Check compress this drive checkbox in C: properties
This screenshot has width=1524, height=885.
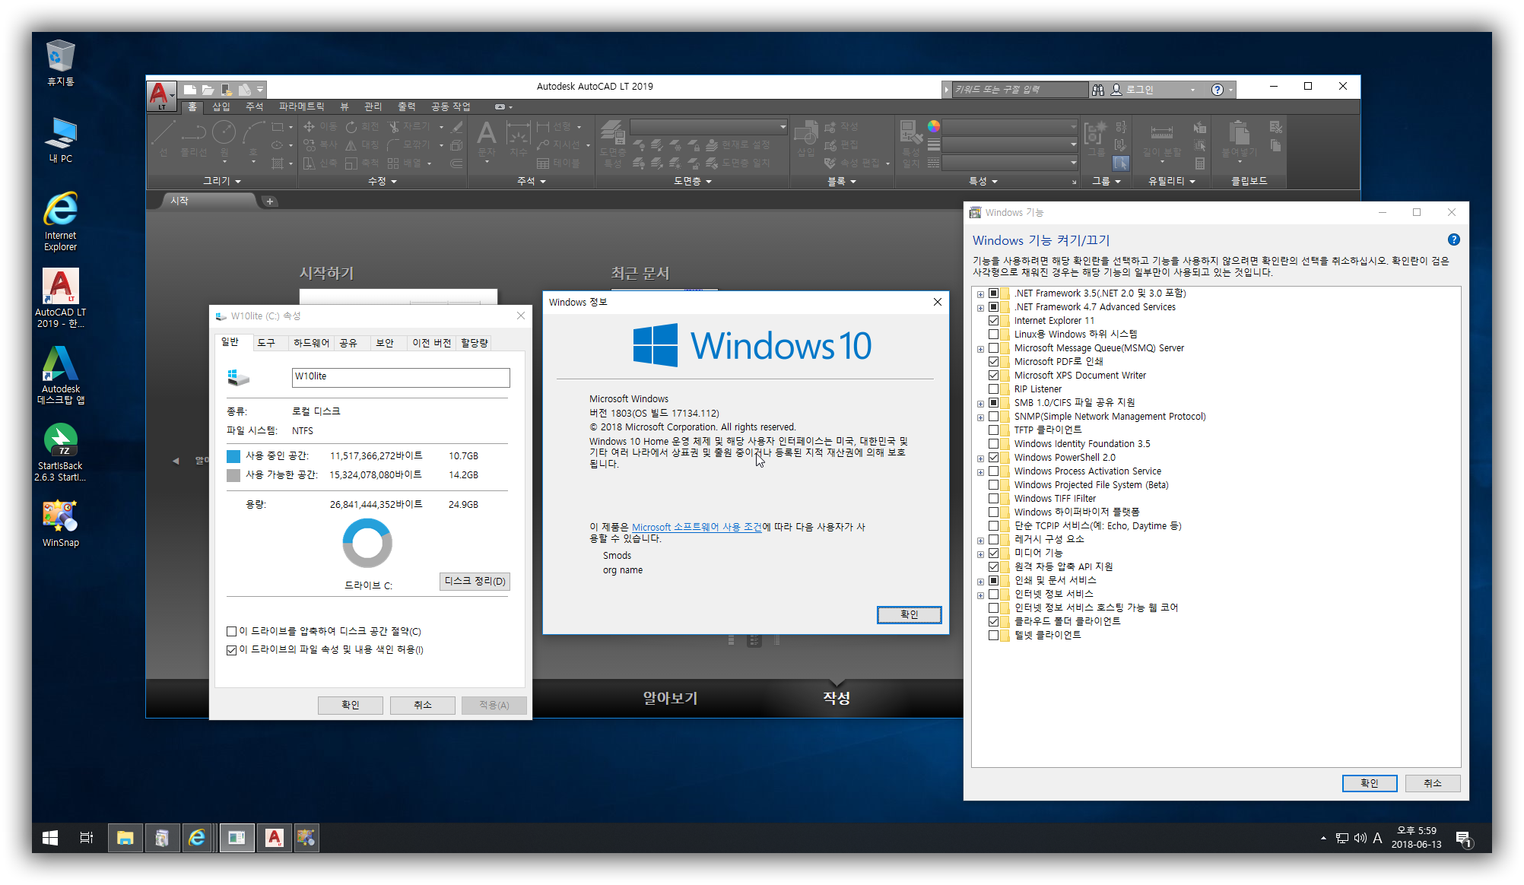[231, 631]
